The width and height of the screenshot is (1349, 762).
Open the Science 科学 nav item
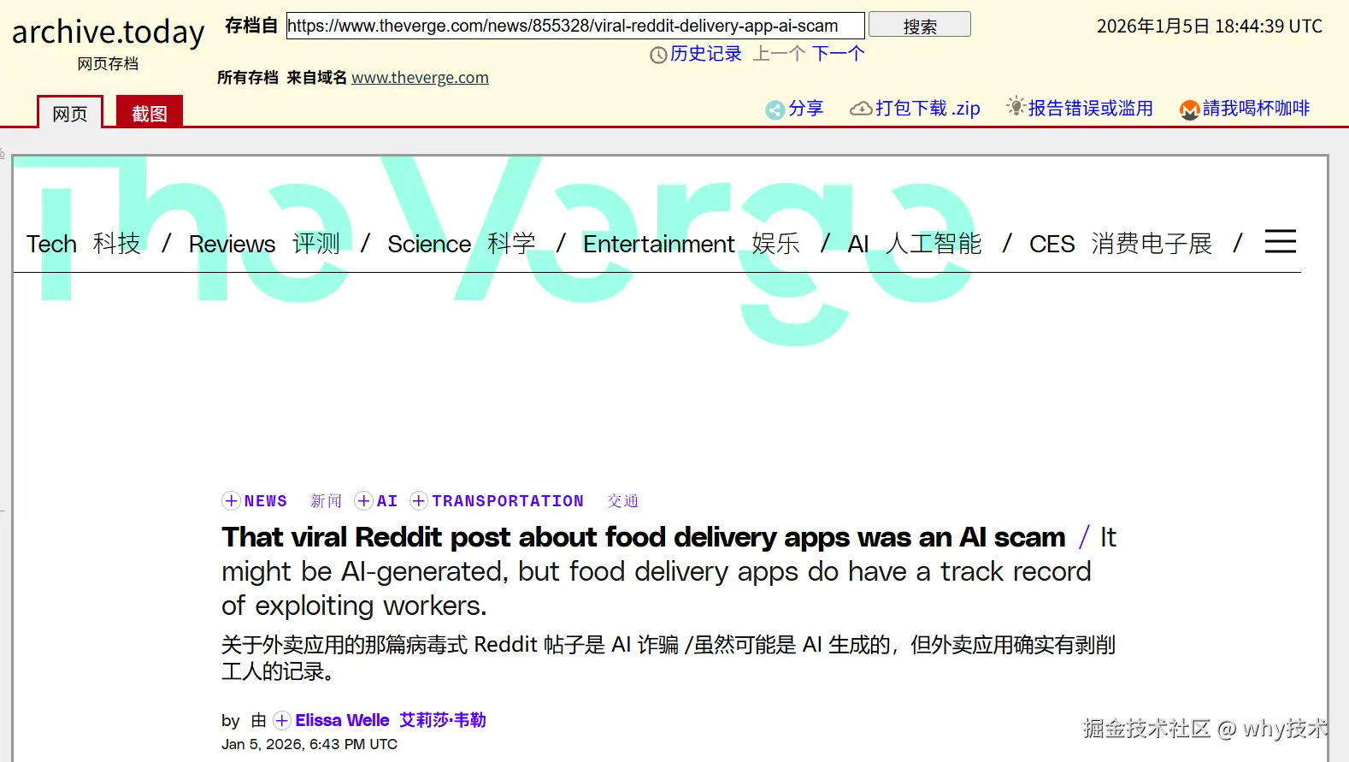(462, 244)
